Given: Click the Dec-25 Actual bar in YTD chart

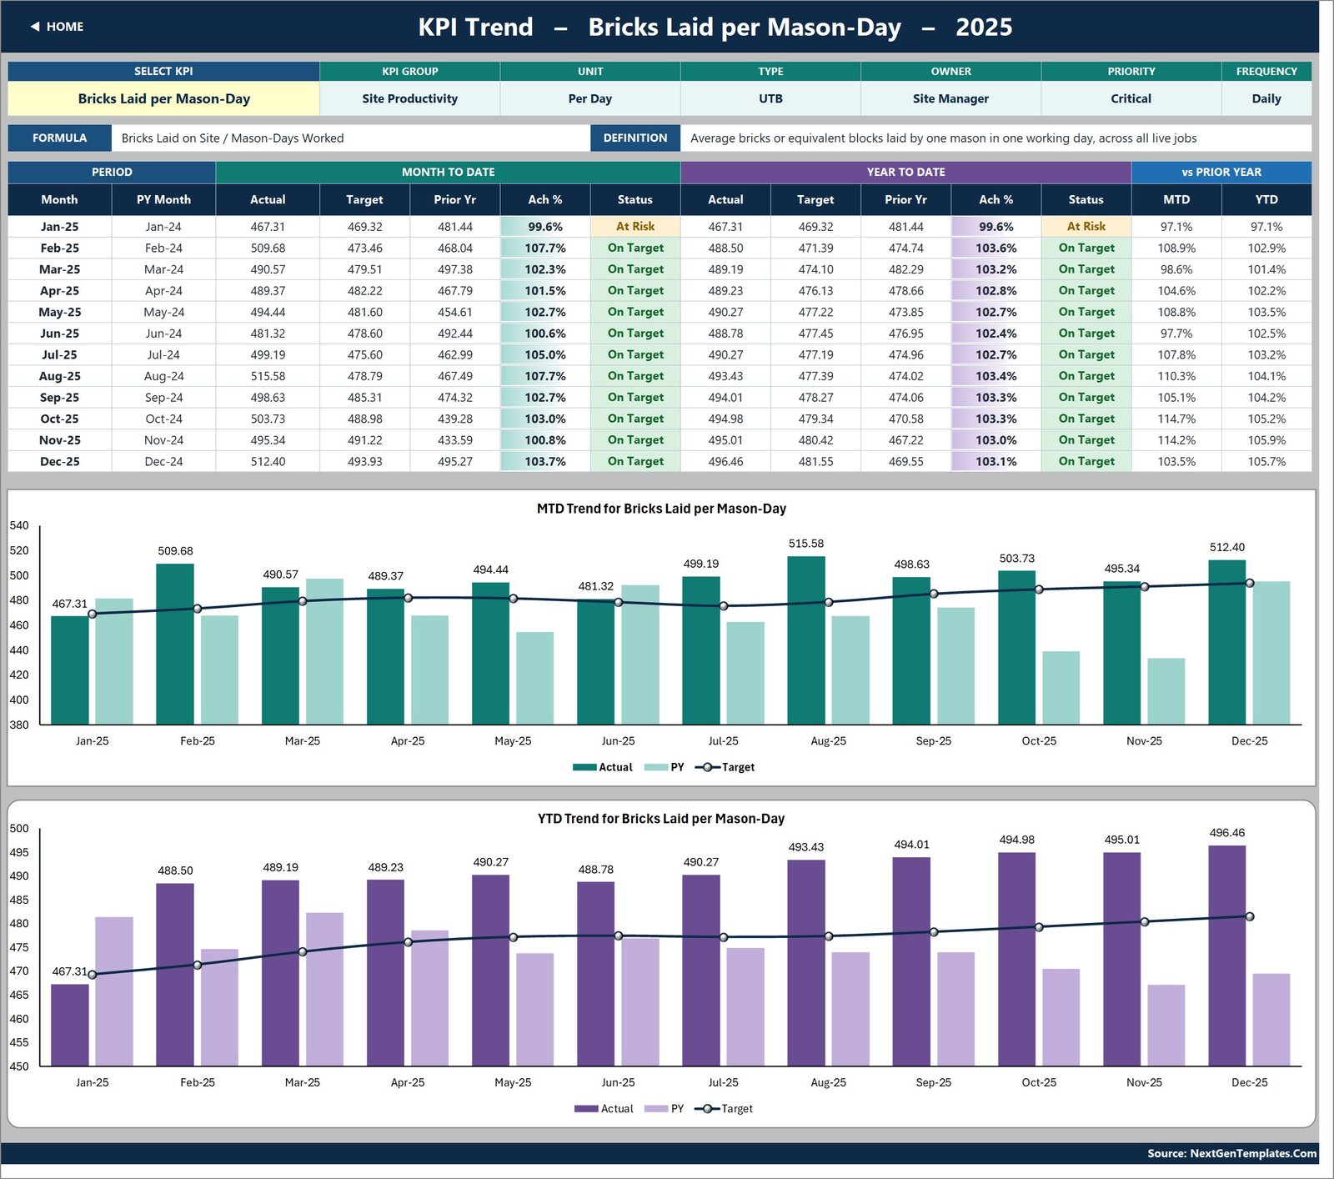Looking at the screenshot, I should [1226, 956].
